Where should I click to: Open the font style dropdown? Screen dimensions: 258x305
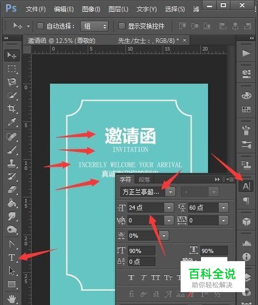(214, 192)
